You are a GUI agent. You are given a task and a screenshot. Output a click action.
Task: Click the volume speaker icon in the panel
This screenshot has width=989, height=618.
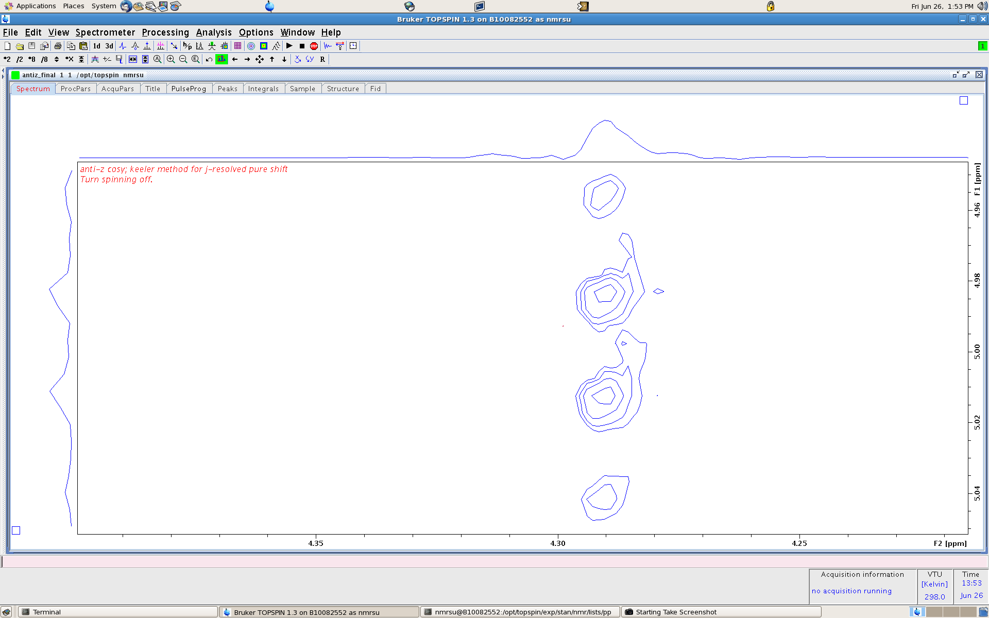pyautogui.click(x=982, y=6)
